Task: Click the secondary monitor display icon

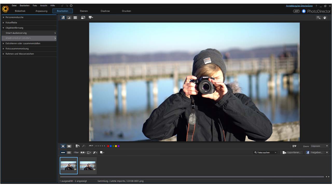Action: pyautogui.click(x=91, y=18)
